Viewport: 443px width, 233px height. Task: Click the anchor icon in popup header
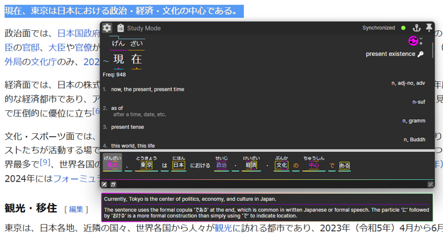pyautogui.click(x=417, y=28)
